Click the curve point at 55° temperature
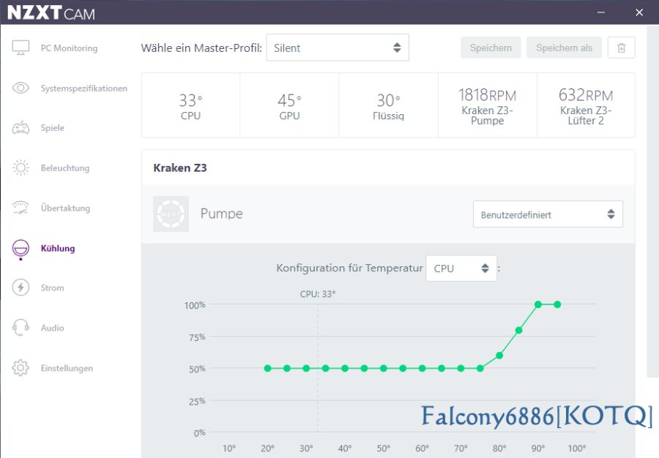The height and width of the screenshot is (458, 659). [x=403, y=368]
